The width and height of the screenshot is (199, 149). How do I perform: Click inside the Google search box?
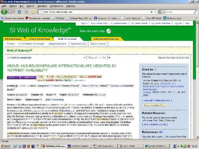[179, 12]
